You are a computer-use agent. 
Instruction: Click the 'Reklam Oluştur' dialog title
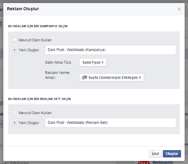(x=23, y=9)
